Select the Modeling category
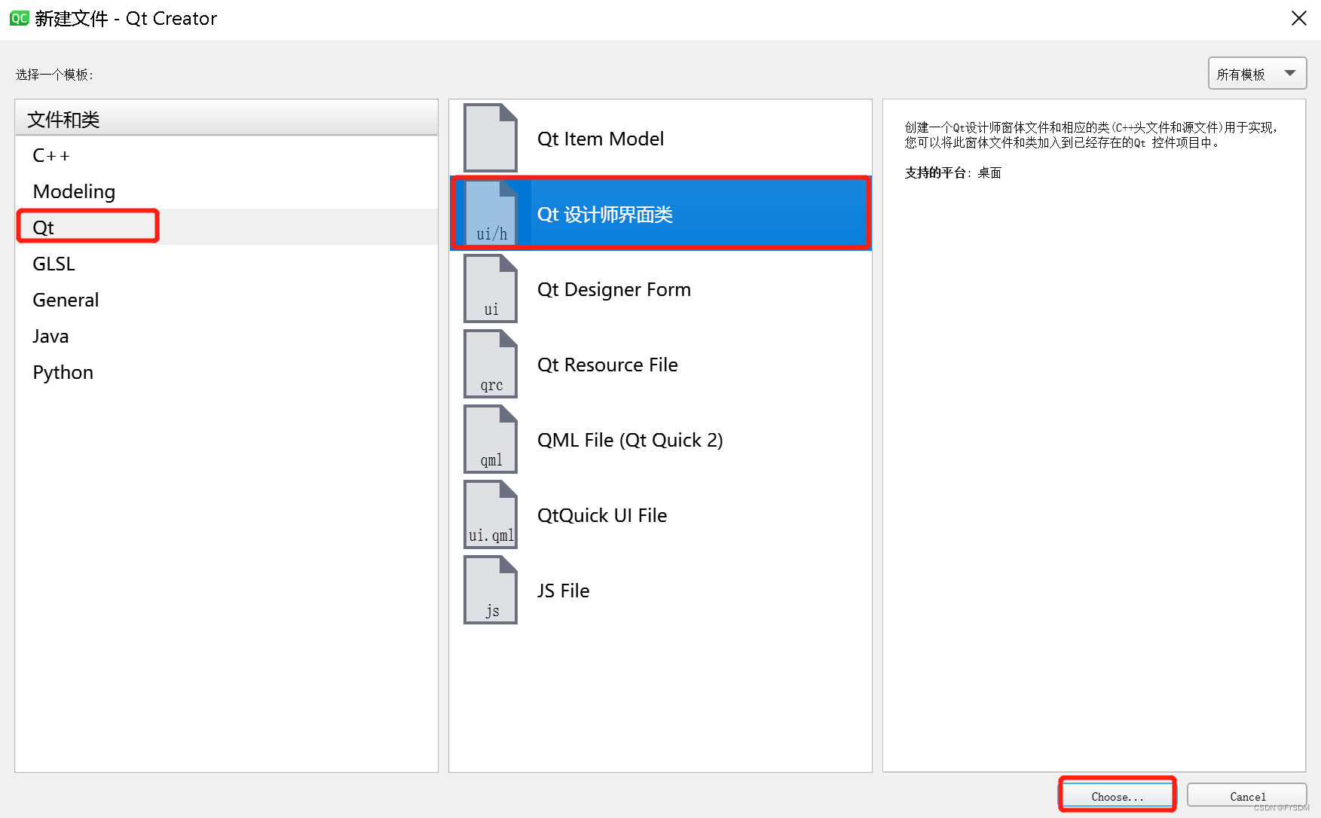 (226, 191)
